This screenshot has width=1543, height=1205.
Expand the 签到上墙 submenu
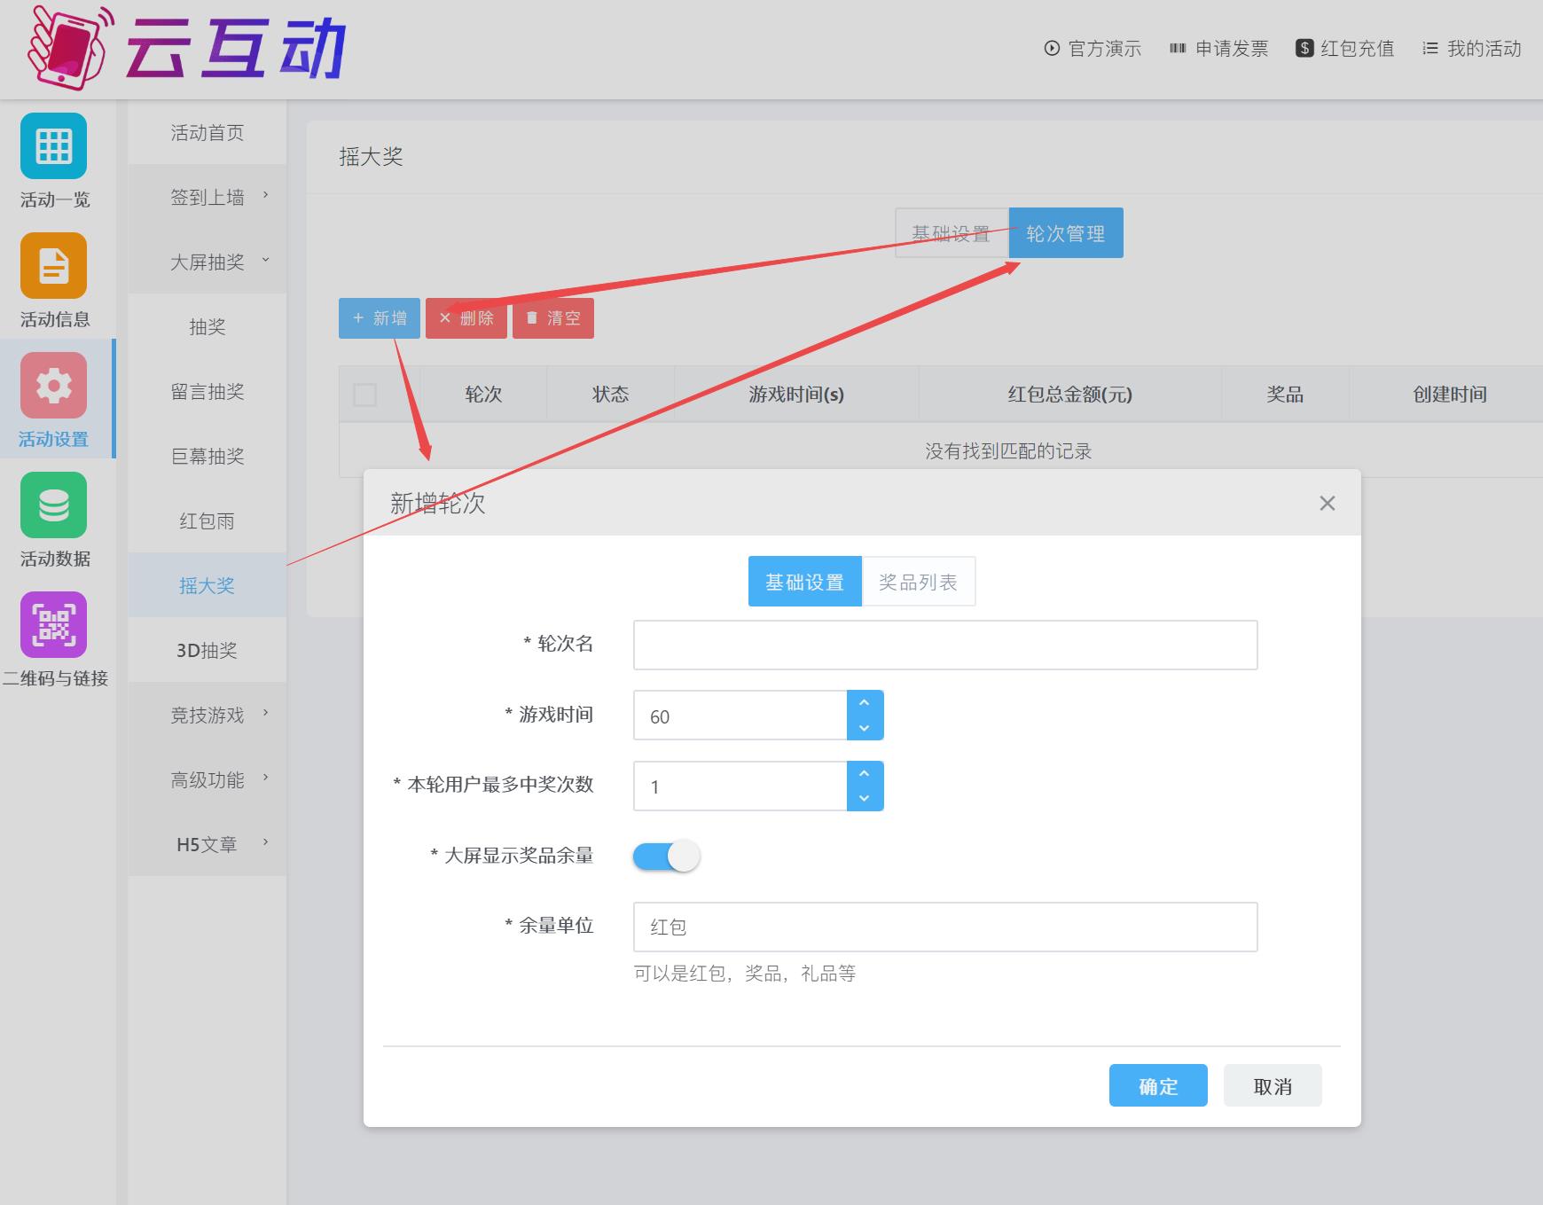click(x=208, y=197)
